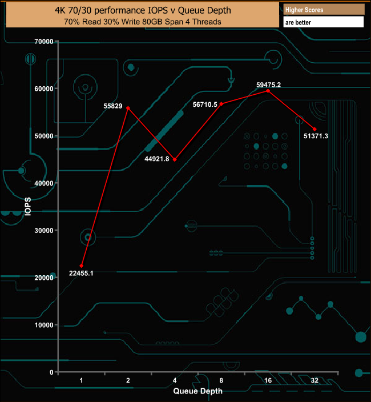Click the peak data point 59475.2
371x402 pixels.
(x=268, y=91)
